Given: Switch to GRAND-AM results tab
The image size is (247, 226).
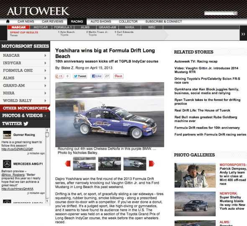Looking at the screenshot, I should click(x=107, y=27).
